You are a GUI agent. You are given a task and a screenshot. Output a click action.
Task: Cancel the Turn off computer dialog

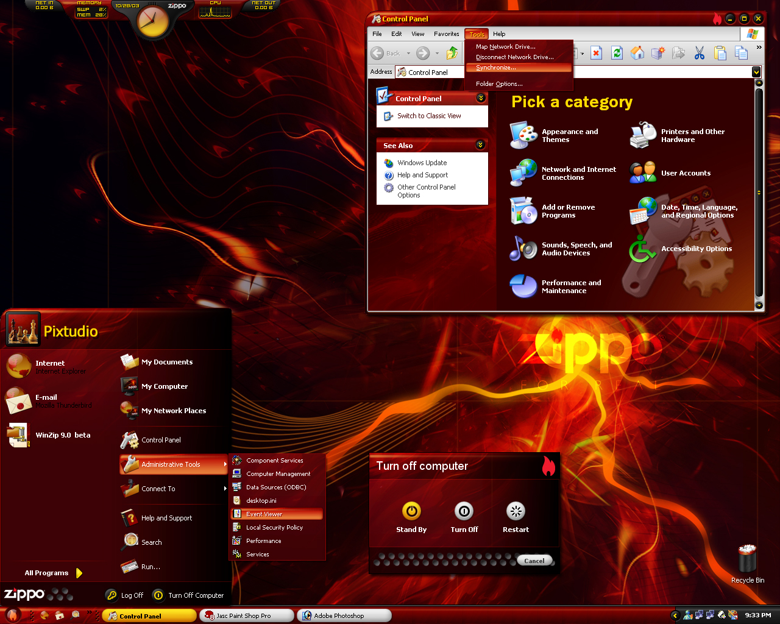[534, 561]
